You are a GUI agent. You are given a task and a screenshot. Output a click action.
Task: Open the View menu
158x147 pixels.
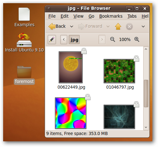coord(79,16)
